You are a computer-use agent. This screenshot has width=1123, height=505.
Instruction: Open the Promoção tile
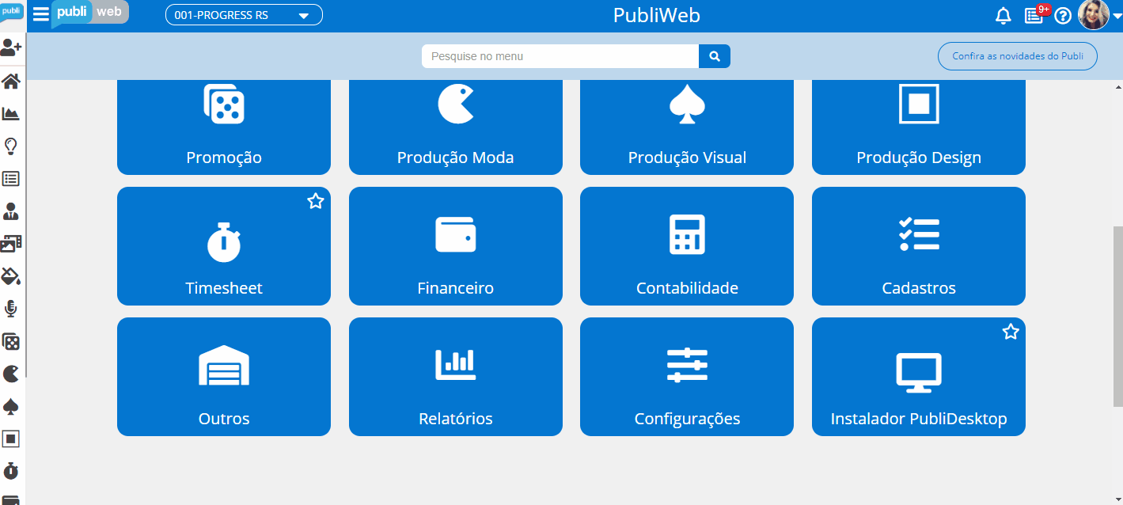click(x=224, y=127)
